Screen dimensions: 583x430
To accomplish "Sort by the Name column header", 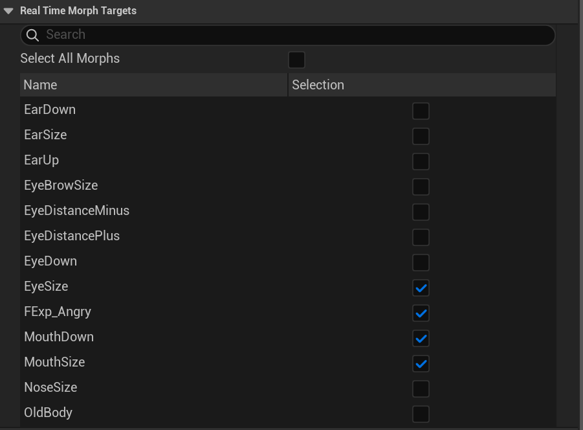I will [154, 85].
